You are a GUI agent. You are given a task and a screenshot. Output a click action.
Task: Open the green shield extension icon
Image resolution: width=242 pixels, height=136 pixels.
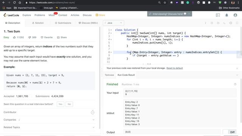[x=220, y=3]
